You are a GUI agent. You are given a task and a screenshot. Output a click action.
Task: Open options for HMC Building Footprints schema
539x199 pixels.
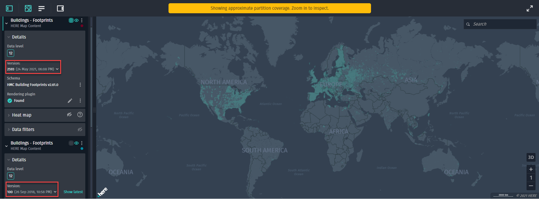point(80,85)
